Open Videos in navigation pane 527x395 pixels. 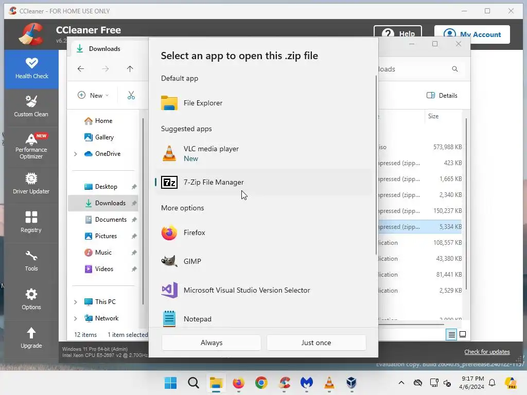103,269
